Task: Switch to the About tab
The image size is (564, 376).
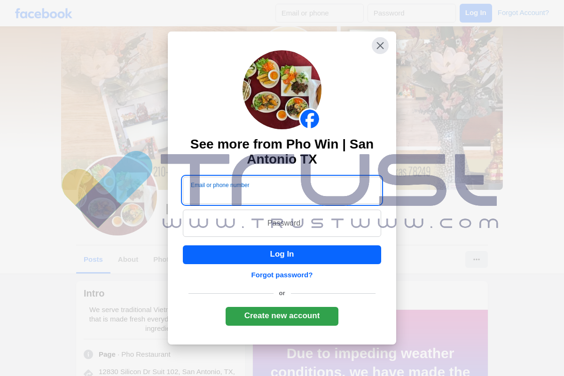Action: point(128,259)
